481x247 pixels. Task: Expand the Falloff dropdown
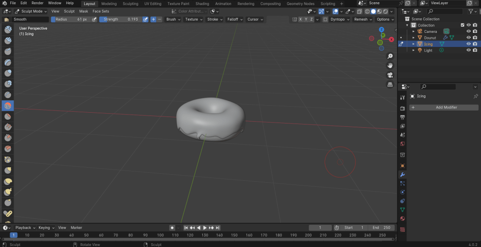pos(234,20)
